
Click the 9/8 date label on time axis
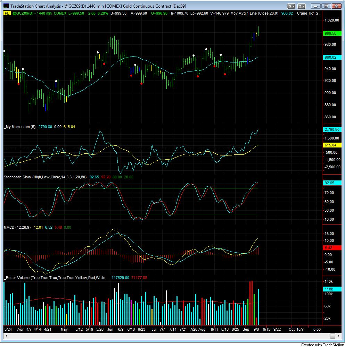tap(256, 329)
